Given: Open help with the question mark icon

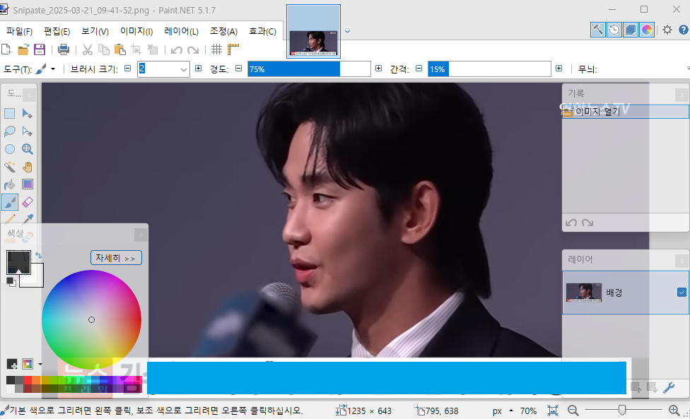Looking at the screenshot, I should point(684,30).
